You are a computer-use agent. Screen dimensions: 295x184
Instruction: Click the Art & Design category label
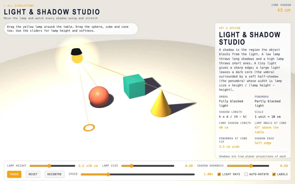tap(229, 28)
